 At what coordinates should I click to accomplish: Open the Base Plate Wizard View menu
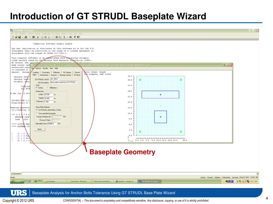tap(51, 68)
